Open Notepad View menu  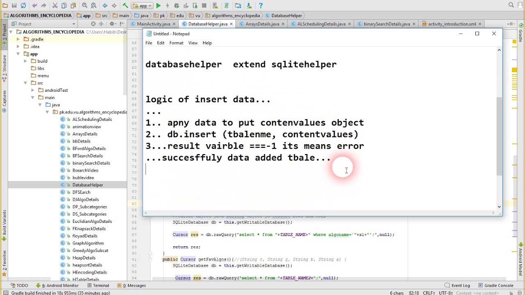pyautogui.click(x=193, y=43)
